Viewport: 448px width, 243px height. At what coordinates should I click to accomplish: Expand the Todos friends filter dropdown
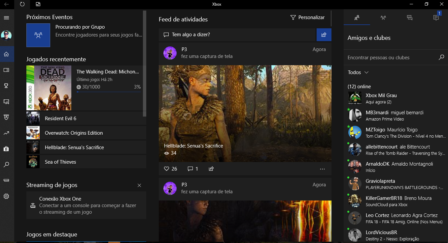point(358,72)
